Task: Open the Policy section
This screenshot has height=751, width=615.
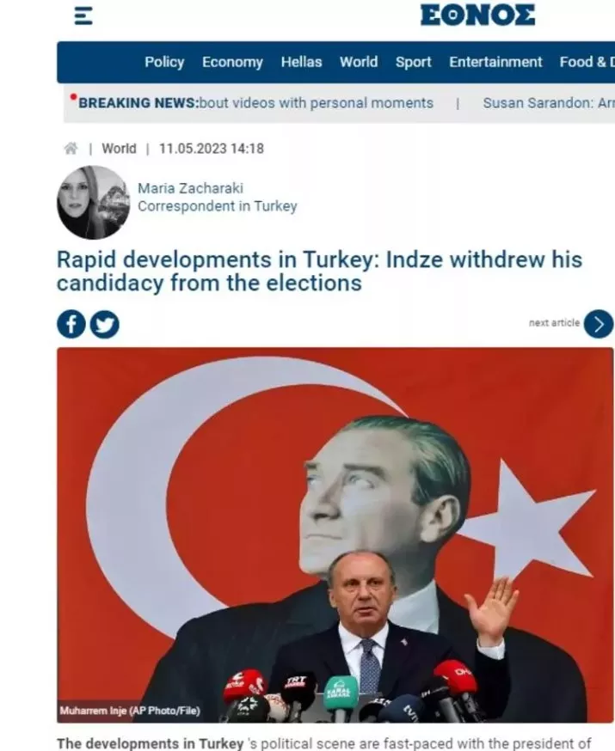Action: tap(164, 62)
